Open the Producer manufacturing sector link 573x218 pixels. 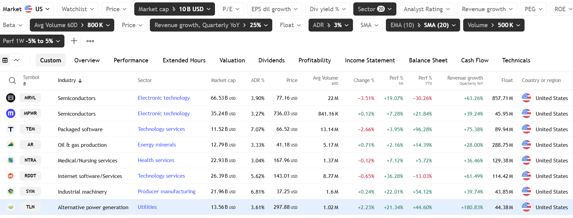(166, 192)
